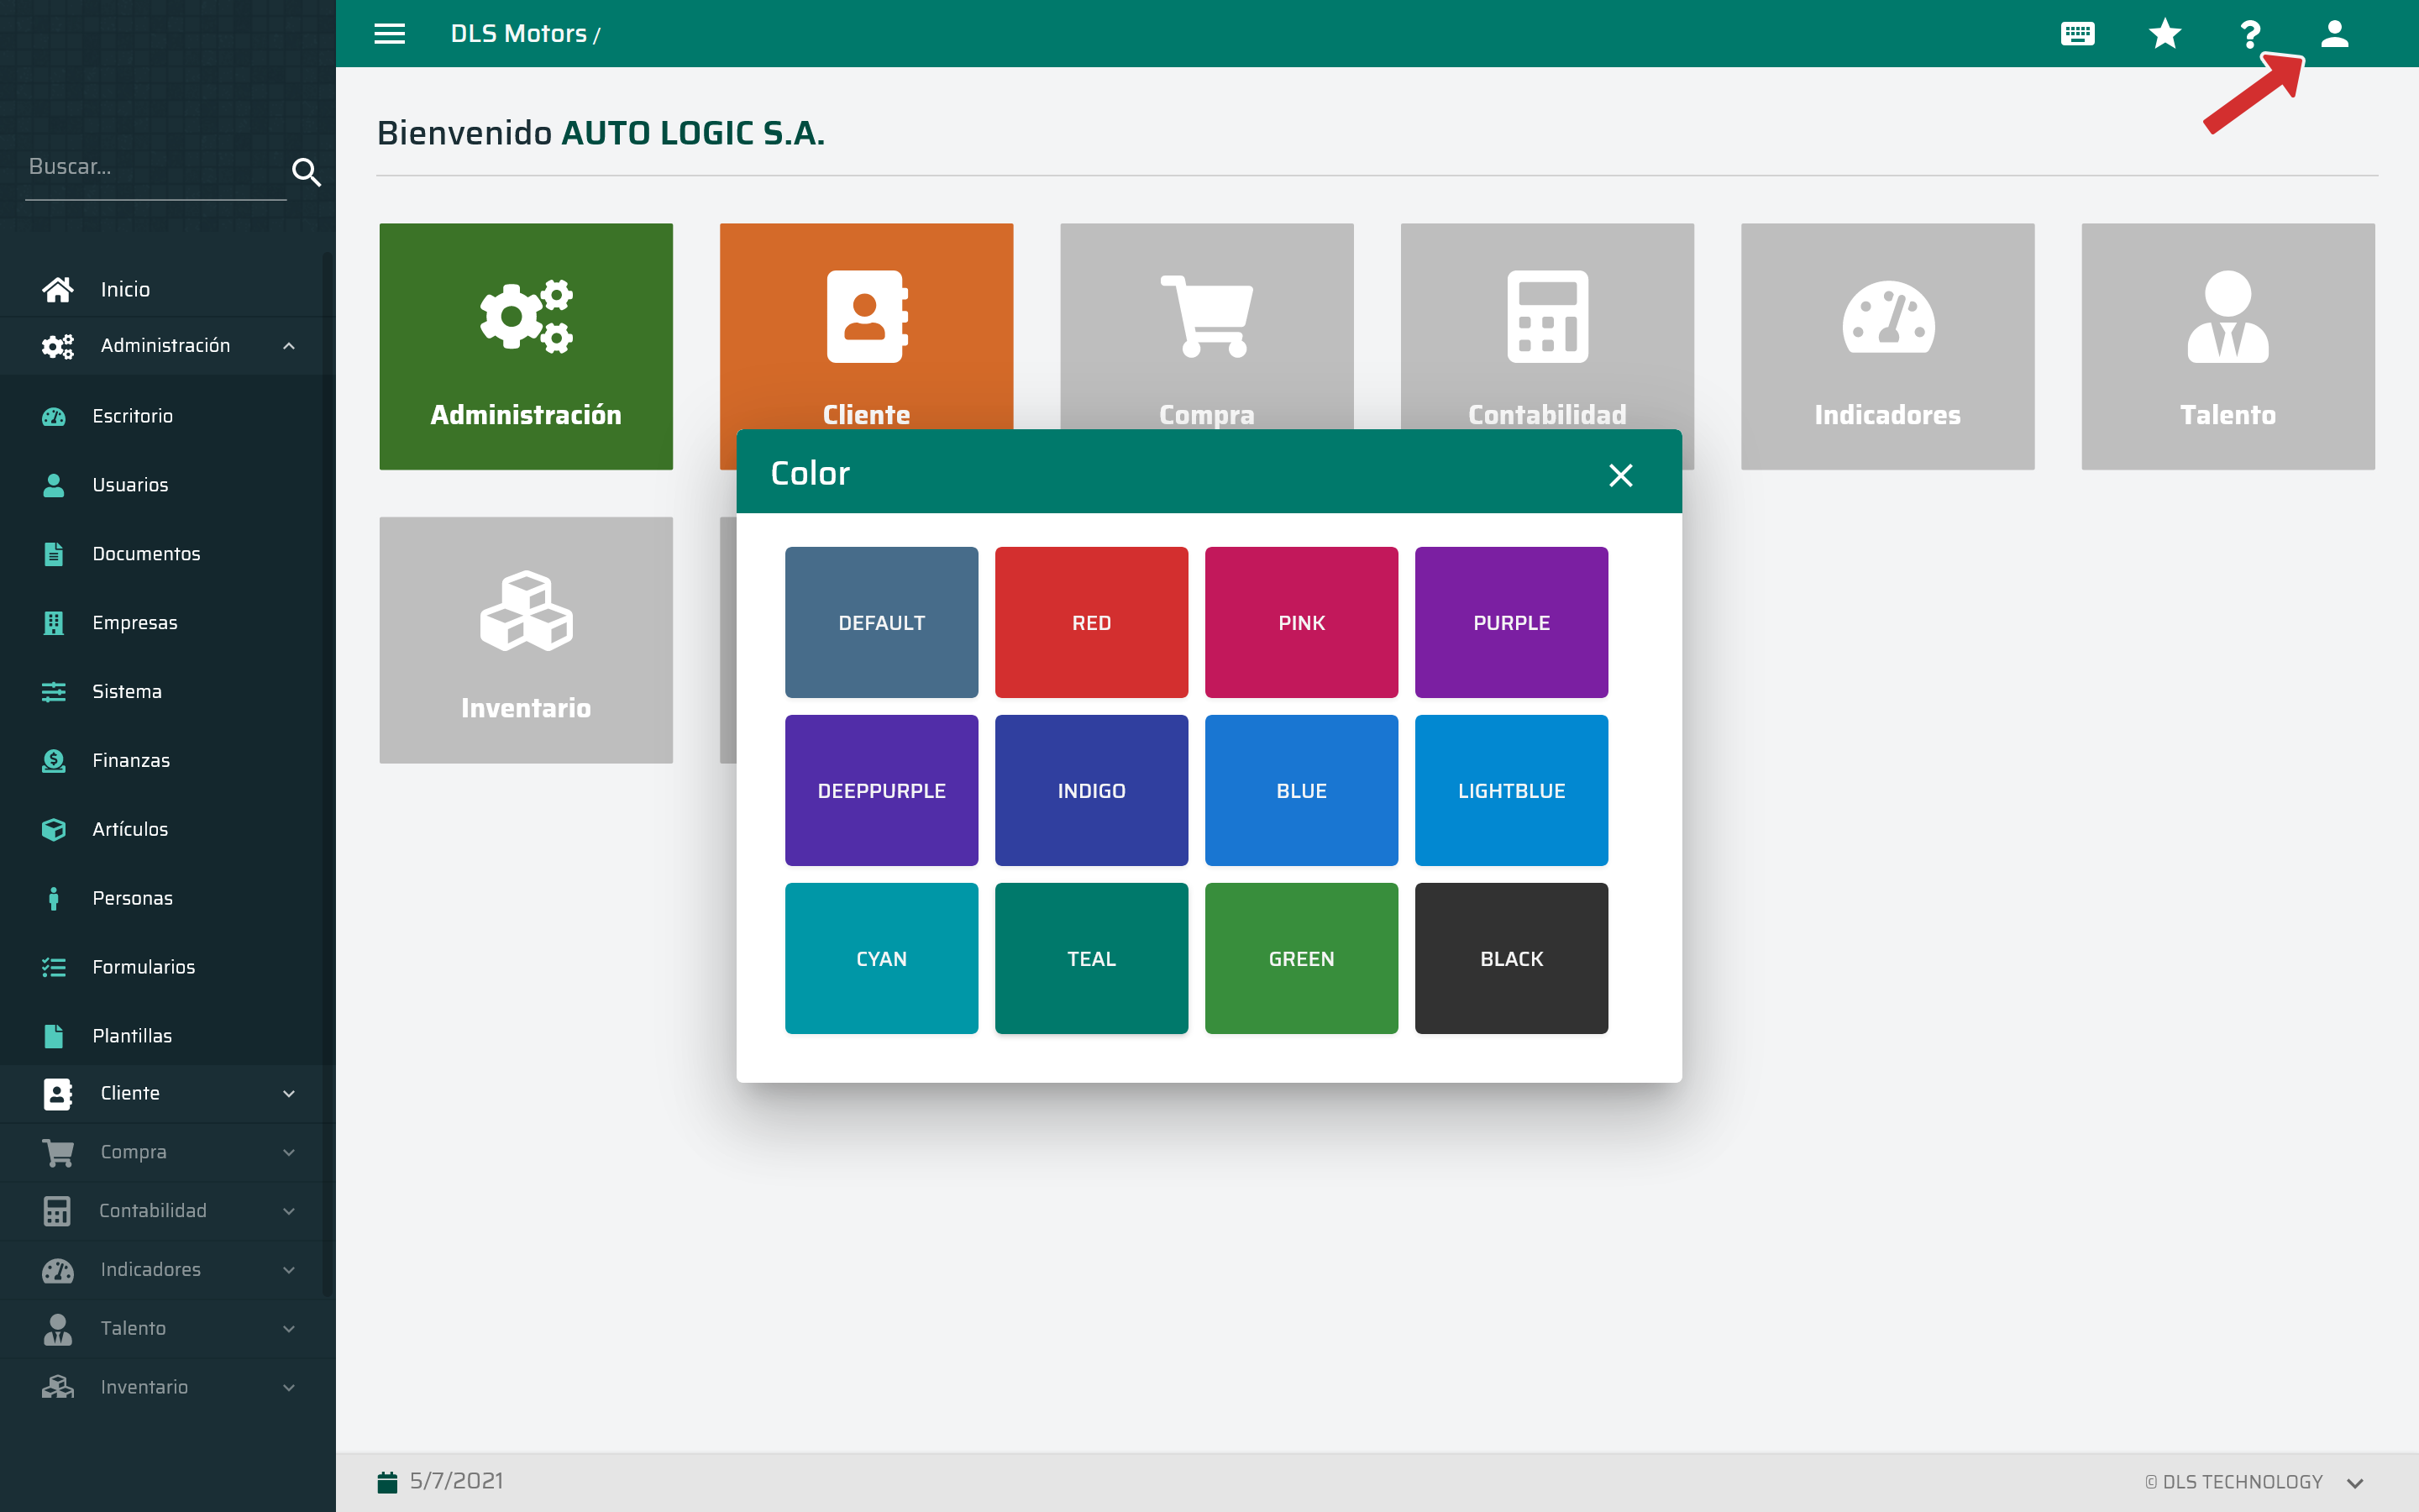Choose the TEAL color swatch
The width and height of the screenshot is (2419, 1512).
1090,958
